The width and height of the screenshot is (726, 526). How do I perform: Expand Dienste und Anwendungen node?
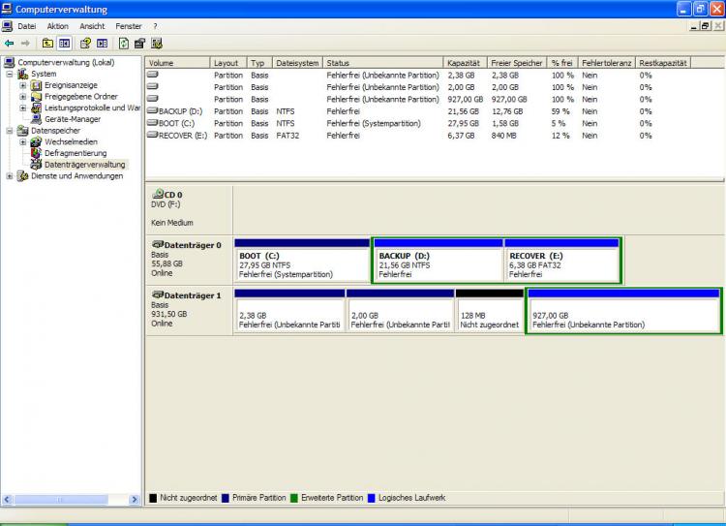(11, 176)
